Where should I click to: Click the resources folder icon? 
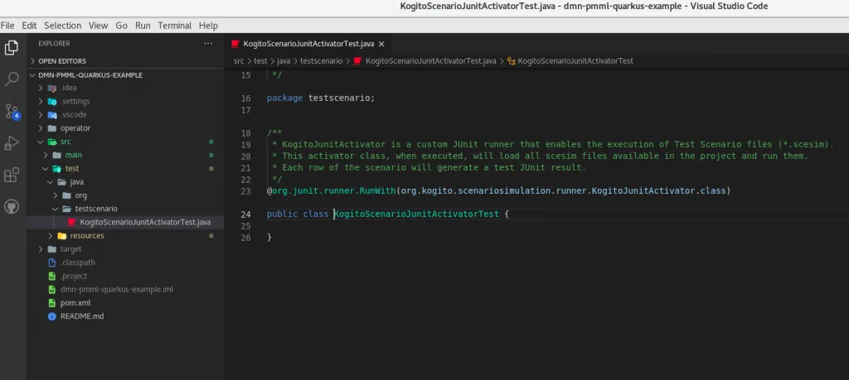(61, 236)
